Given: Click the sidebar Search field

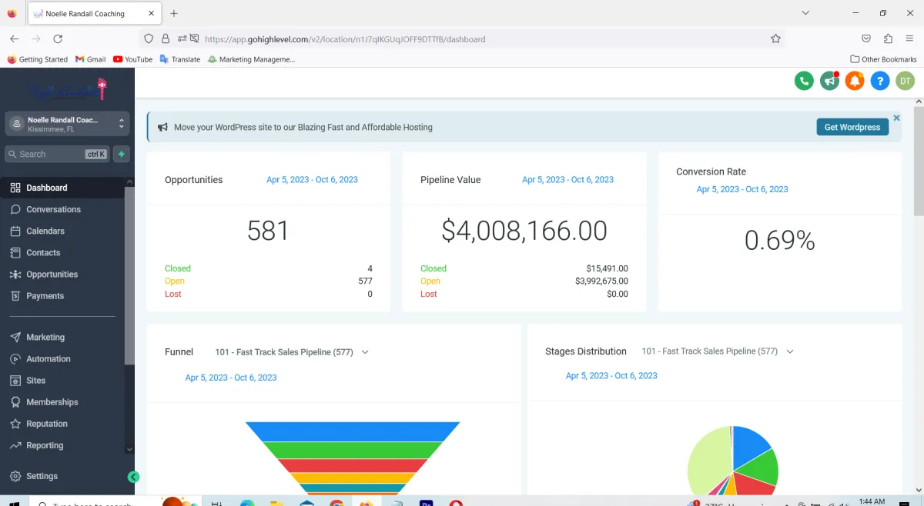Looking at the screenshot, I should tap(57, 154).
